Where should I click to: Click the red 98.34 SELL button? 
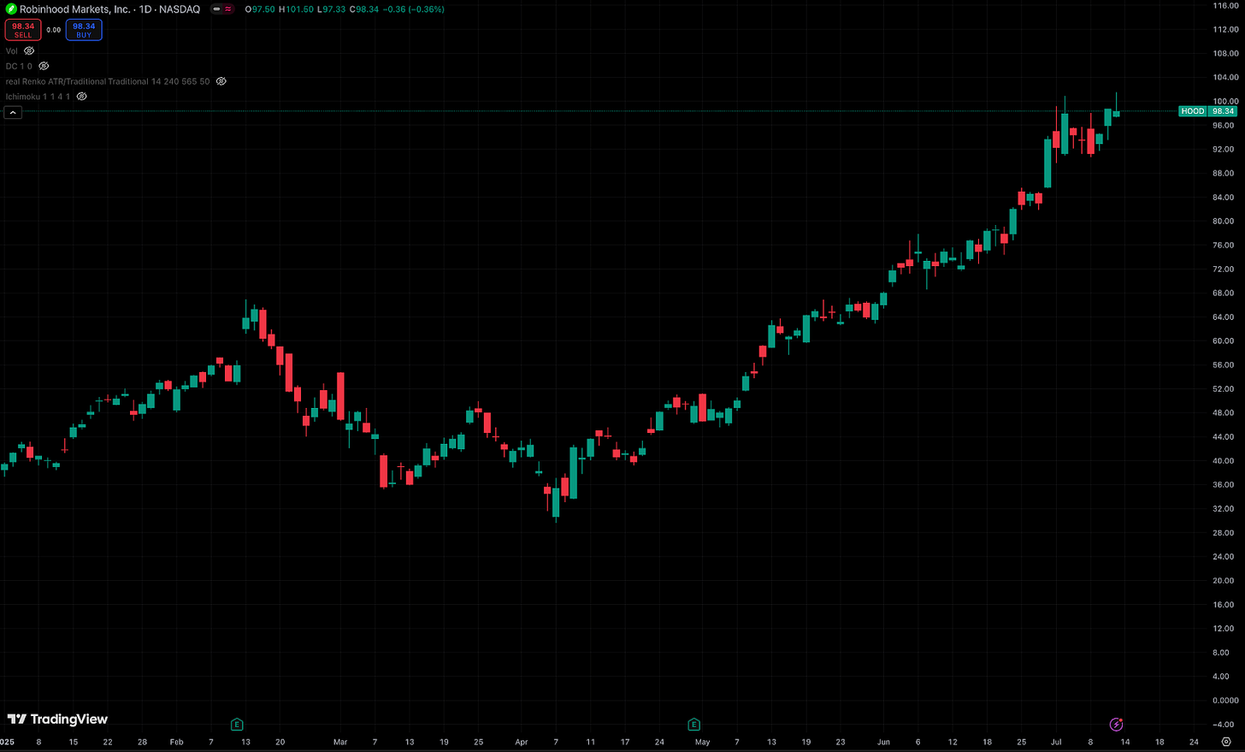(x=23, y=30)
